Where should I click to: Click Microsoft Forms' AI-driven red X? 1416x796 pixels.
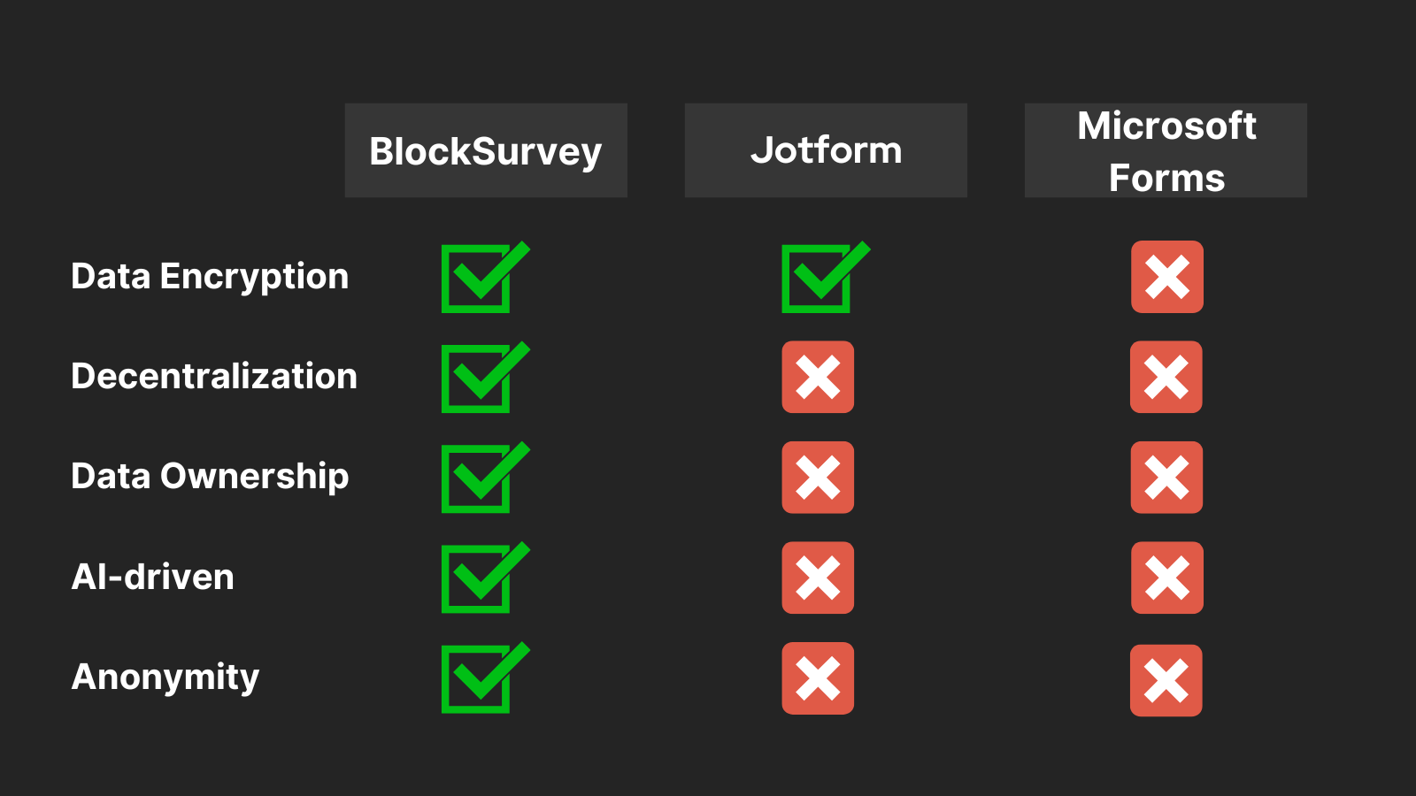pyautogui.click(x=1166, y=578)
